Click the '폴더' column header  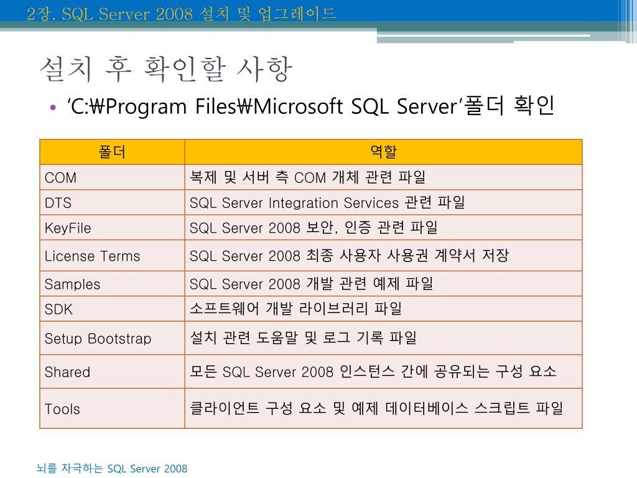tap(112, 152)
